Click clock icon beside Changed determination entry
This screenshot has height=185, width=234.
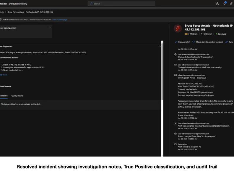[x=175, y=65]
